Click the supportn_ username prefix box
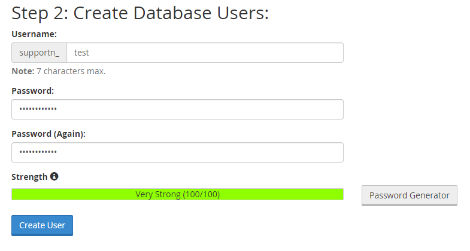470x251 pixels. point(40,53)
